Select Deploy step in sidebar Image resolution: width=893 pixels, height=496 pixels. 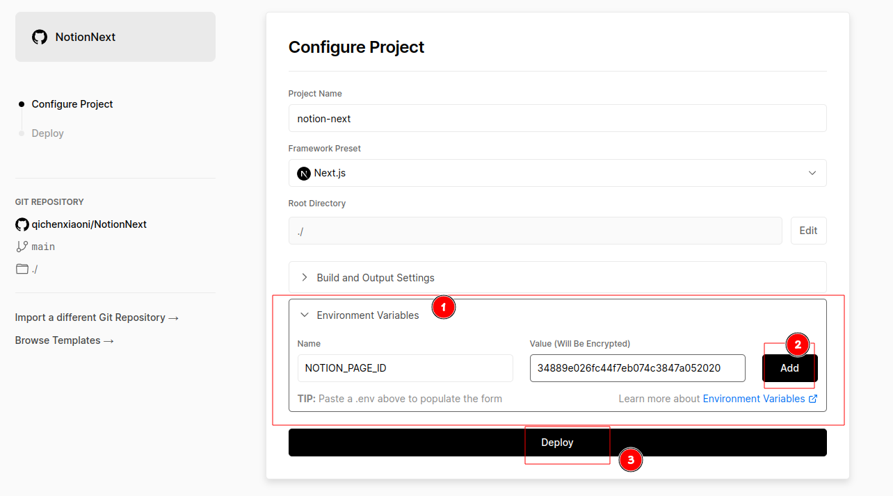tap(47, 133)
